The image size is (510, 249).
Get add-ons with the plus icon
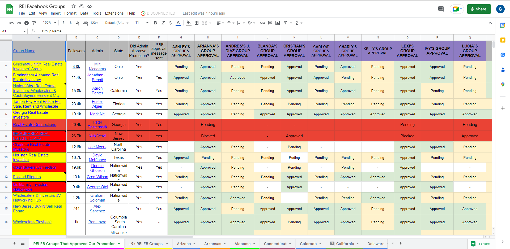tap(503, 108)
